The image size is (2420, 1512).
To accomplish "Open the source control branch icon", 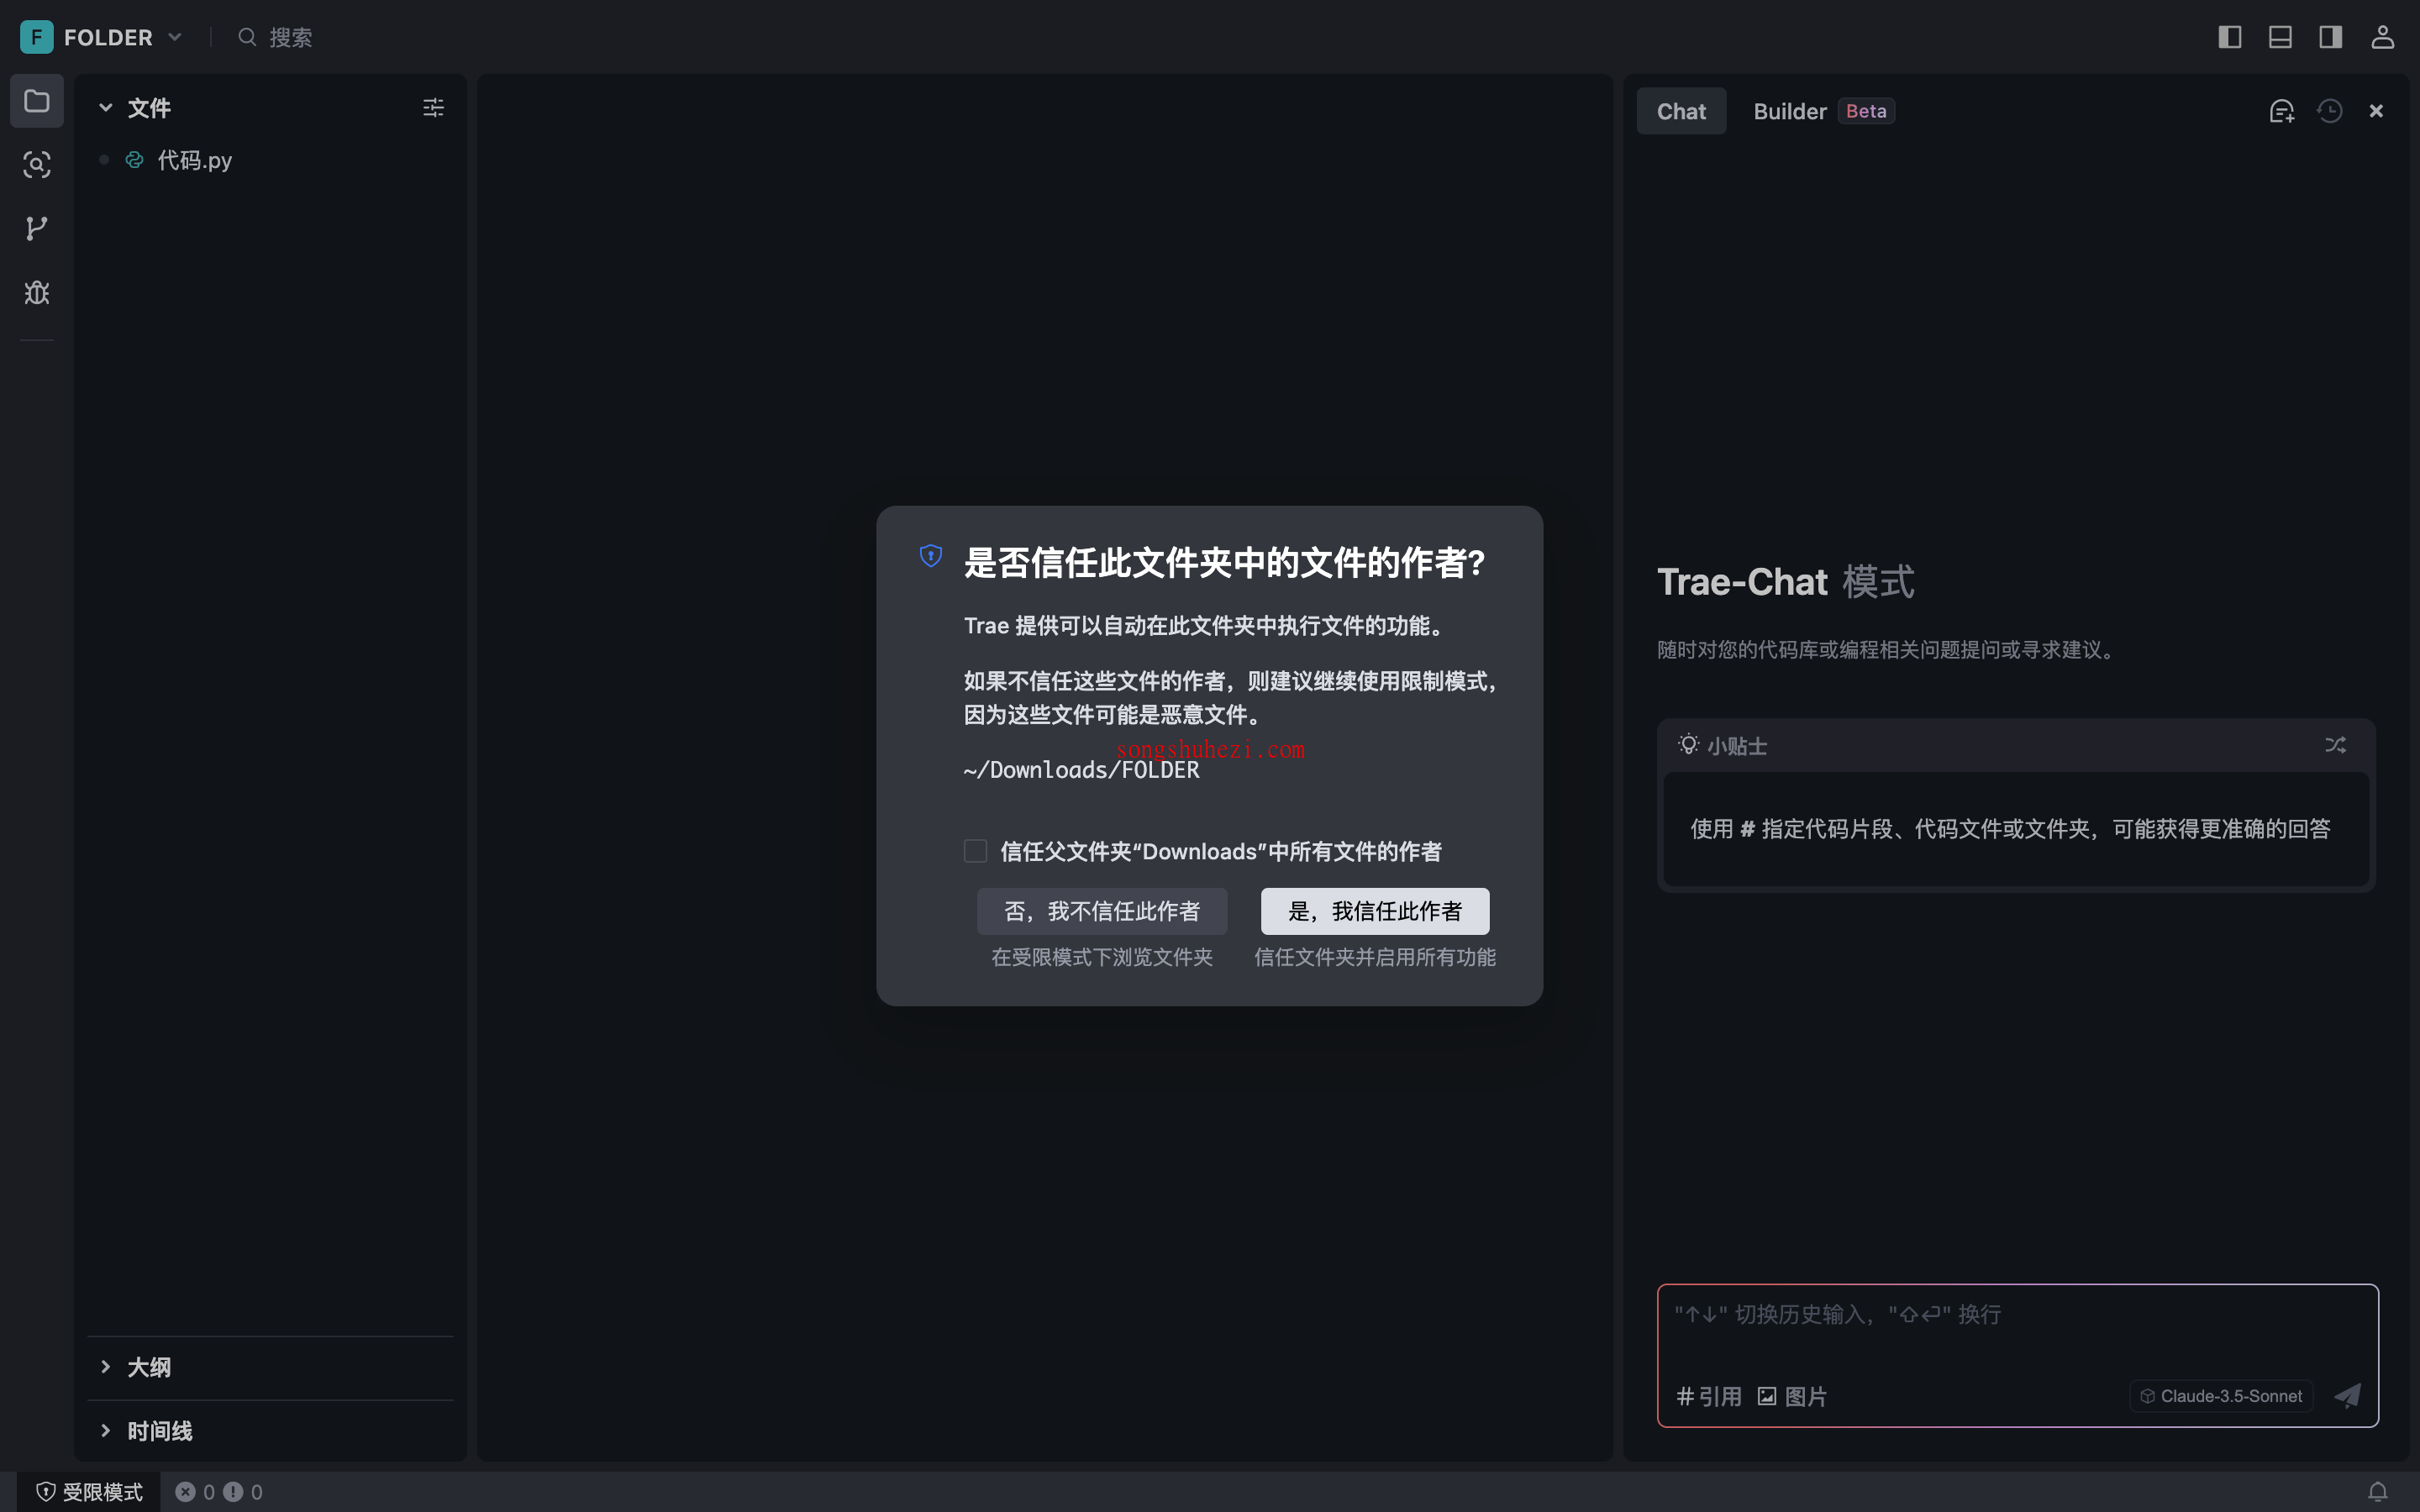I will coord(37,229).
